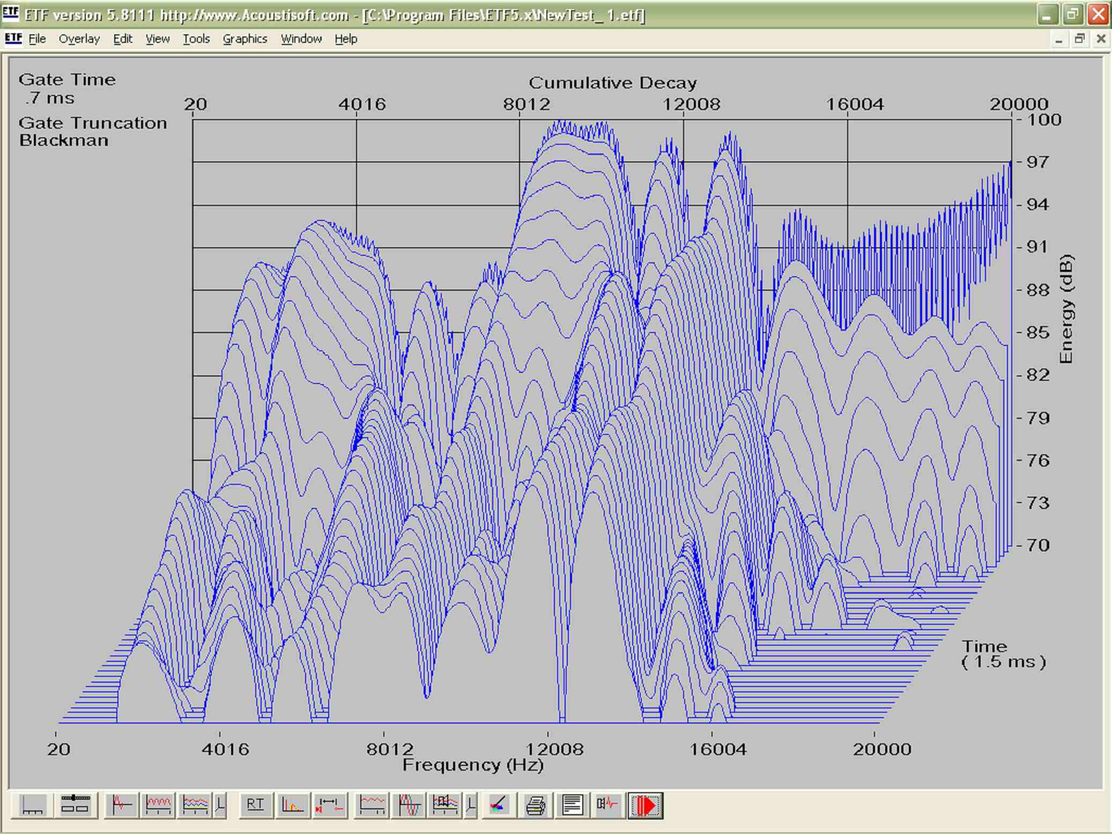Click the RT reverberation time button
The width and height of the screenshot is (1112, 834).
[x=255, y=805]
